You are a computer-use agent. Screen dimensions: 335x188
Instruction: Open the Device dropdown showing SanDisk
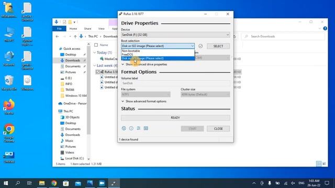tap(175, 35)
